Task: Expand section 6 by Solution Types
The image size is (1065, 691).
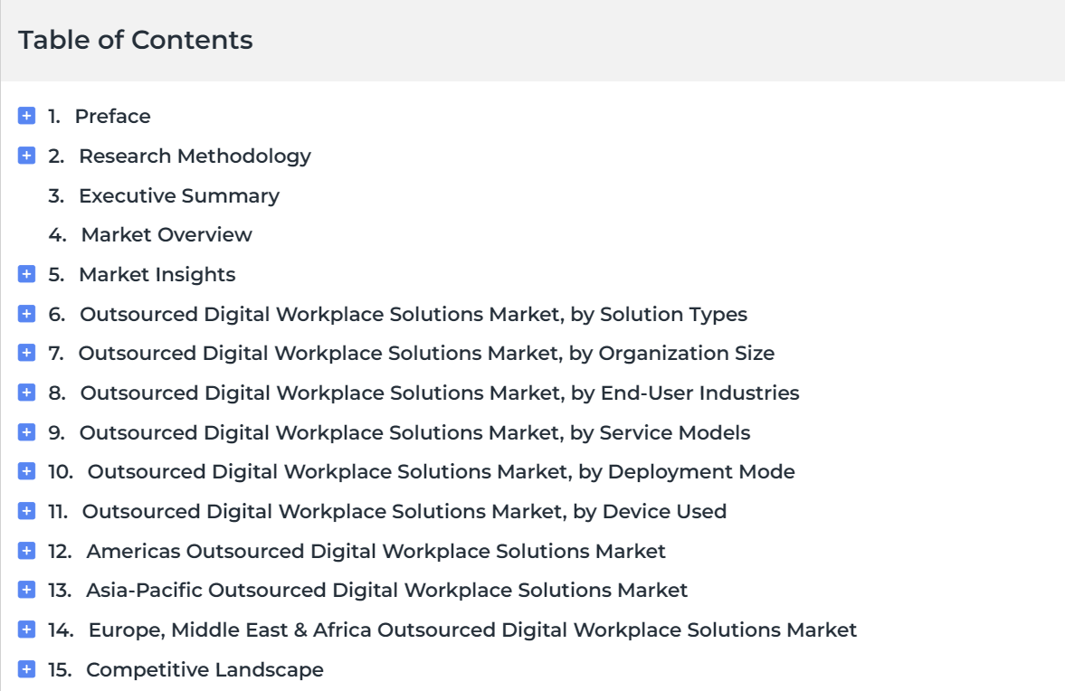Action: point(26,314)
